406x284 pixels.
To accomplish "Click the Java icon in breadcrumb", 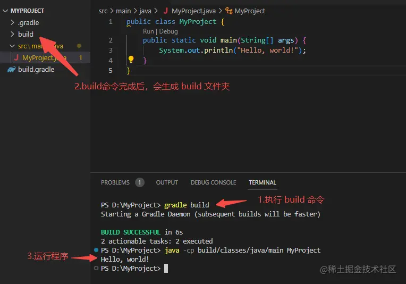I will click(166, 11).
